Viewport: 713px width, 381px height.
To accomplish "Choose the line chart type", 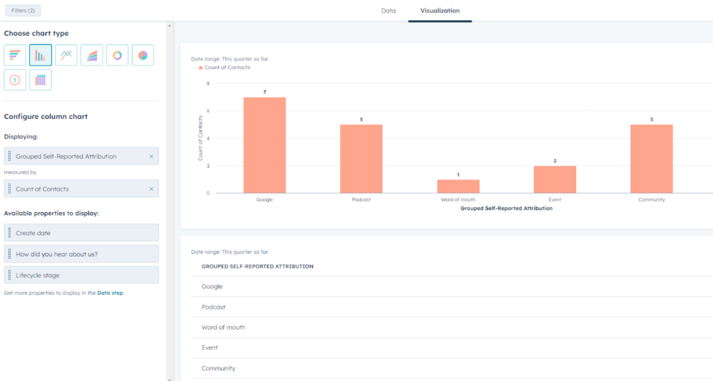I will click(x=66, y=55).
